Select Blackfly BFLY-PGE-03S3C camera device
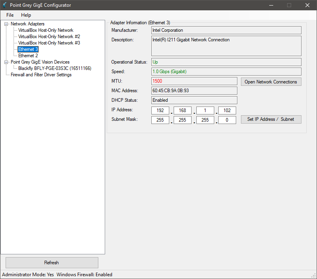 click(55, 68)
